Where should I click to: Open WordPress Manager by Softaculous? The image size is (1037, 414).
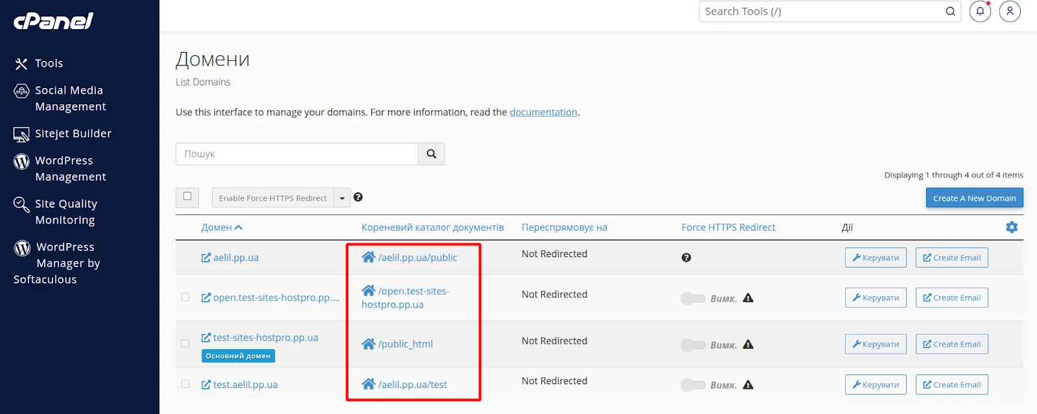(57, 263)
